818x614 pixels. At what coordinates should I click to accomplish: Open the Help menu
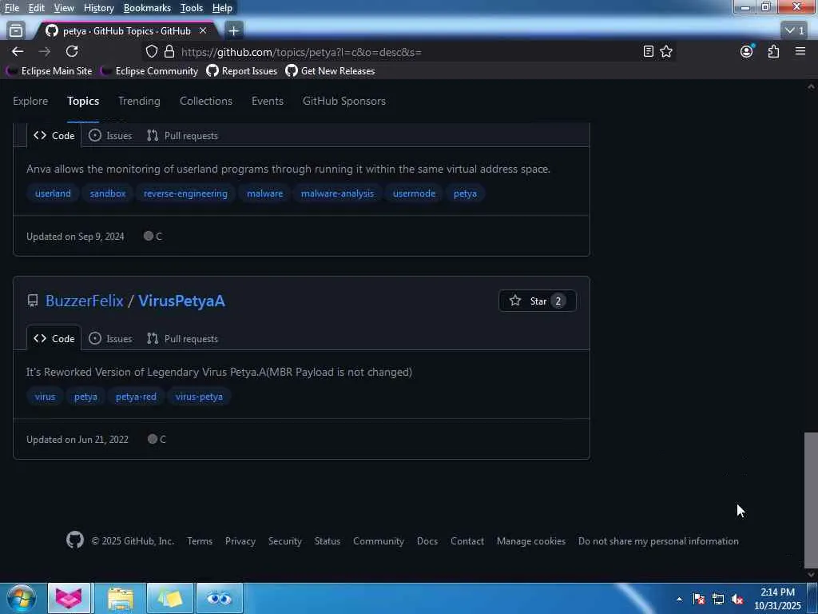[222, 8]
